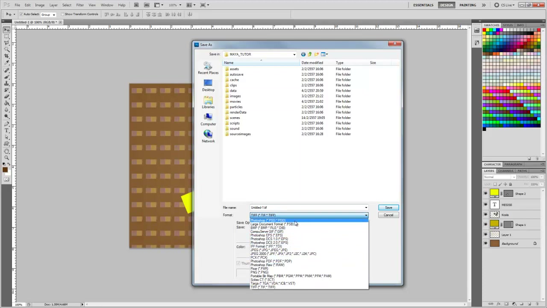Create a new folder in MAYA_TUTOR
Screen dimensions: 547x308
[316, 54]
